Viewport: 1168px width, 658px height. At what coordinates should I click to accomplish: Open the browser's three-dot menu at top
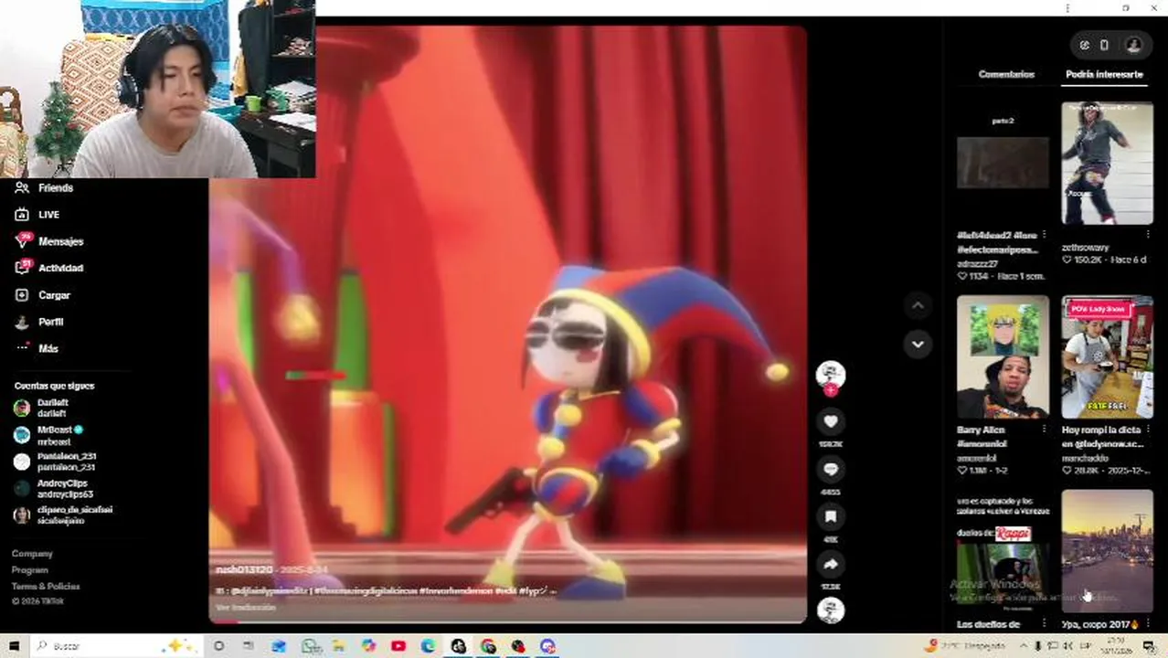1067,8
